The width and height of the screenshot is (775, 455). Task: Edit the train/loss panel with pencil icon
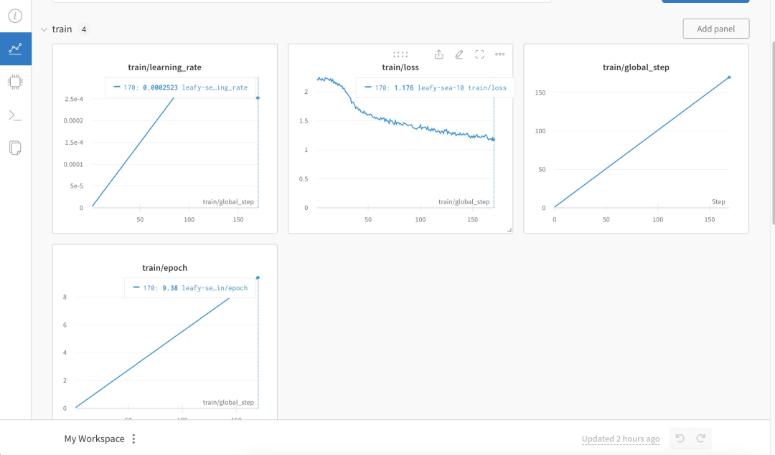(459, 54)
